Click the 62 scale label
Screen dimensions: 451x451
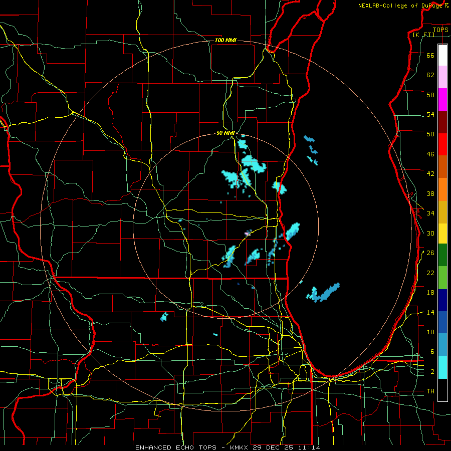tap(430, 75)
